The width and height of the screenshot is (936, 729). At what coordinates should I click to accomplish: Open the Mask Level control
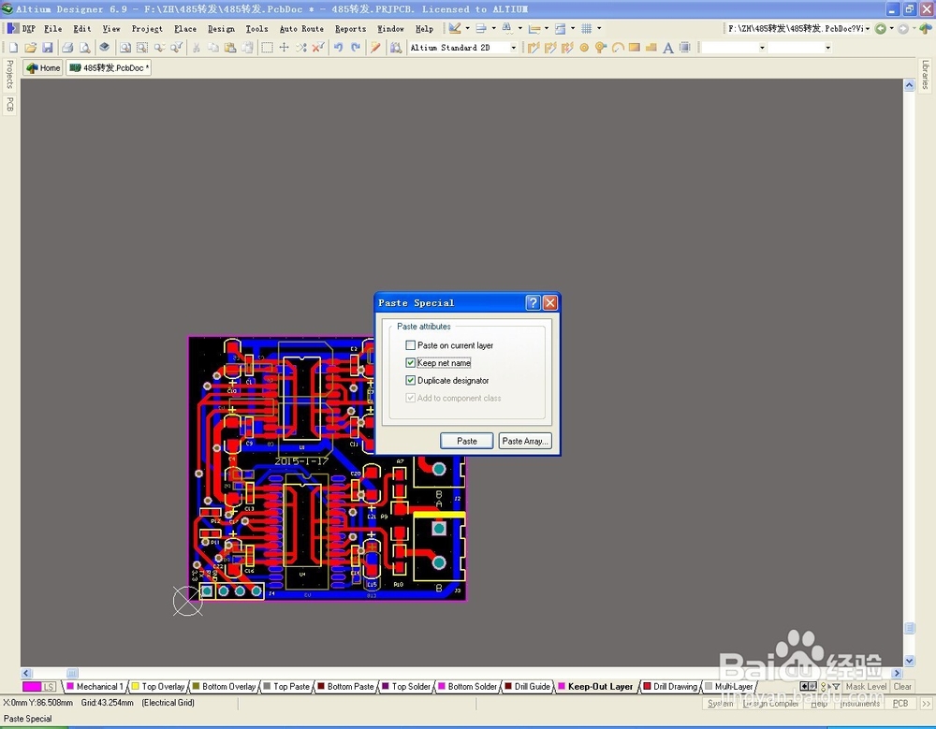pos(866,687)
